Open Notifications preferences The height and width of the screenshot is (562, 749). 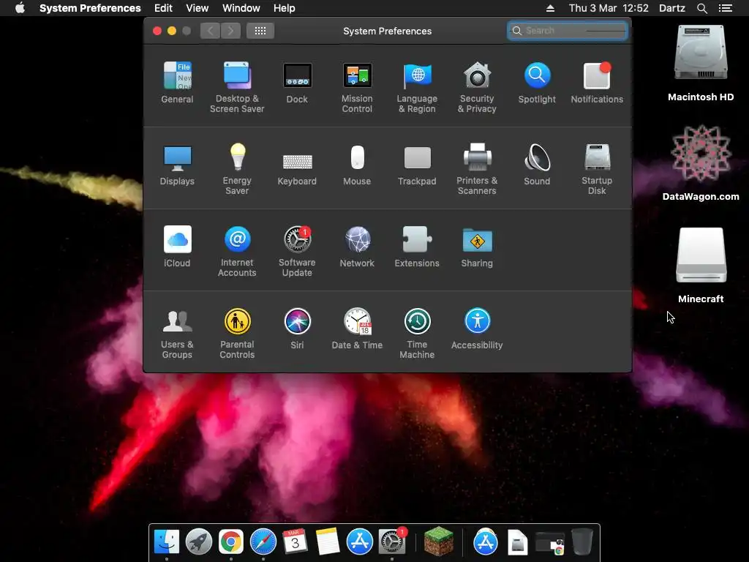(x=597, y=83)
